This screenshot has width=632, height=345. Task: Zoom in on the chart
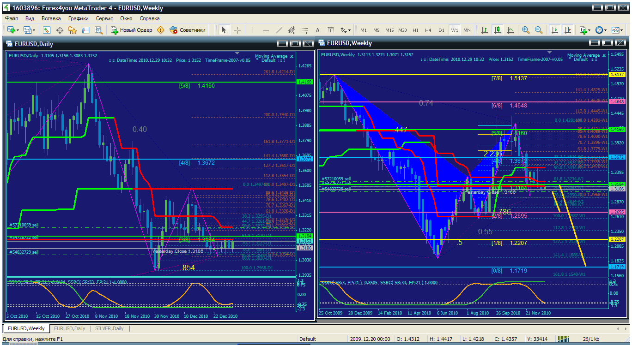click(525, 30)
